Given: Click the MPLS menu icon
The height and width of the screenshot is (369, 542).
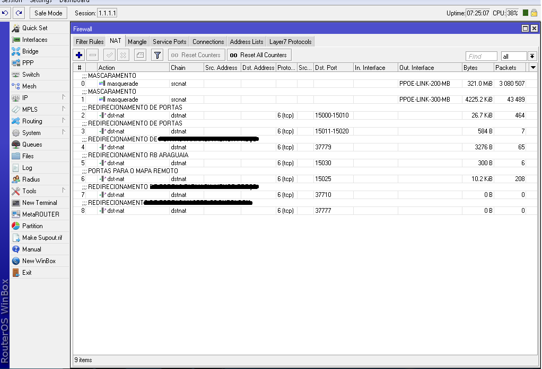Looking at the screenshot, I should click(15, 110).
